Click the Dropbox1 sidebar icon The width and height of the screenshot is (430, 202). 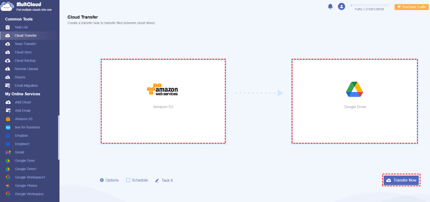[x=8, y=144]
